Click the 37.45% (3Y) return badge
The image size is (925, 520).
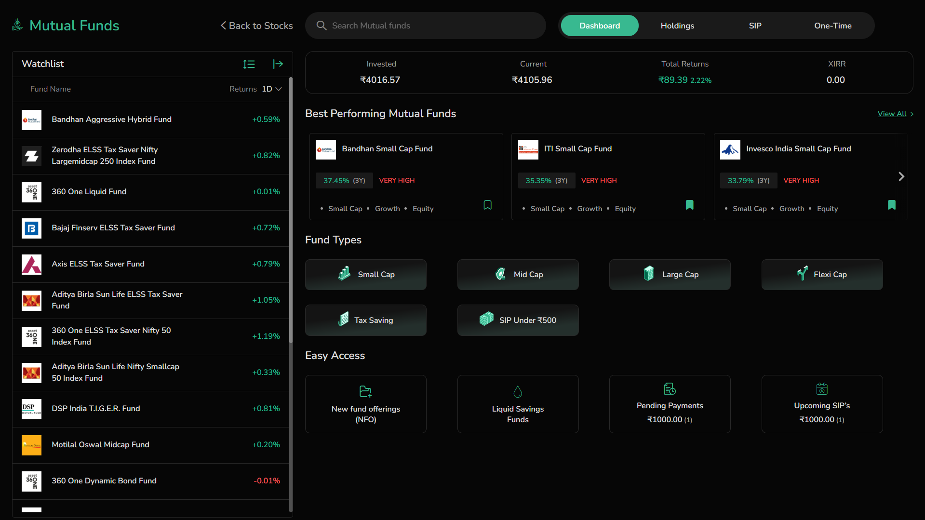click(x=344, y=180)
